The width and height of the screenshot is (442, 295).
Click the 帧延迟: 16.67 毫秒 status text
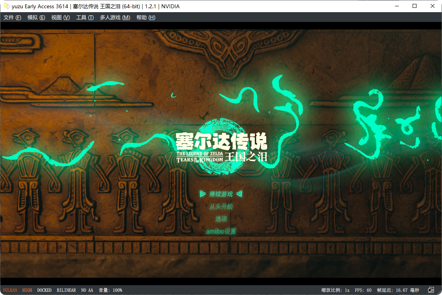pyautogui.click(x=398, y=290)
